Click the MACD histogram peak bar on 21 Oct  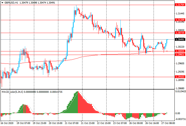point(77,102)
